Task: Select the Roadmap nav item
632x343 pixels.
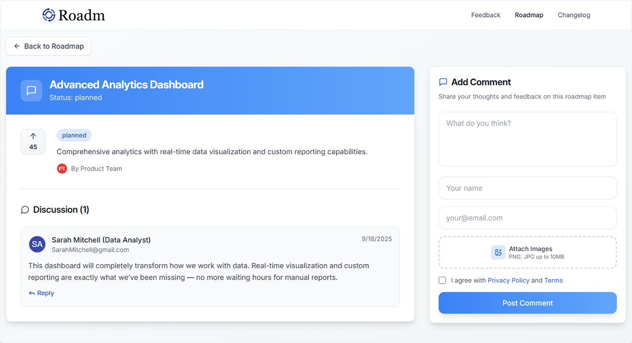Action: (529, 15)
